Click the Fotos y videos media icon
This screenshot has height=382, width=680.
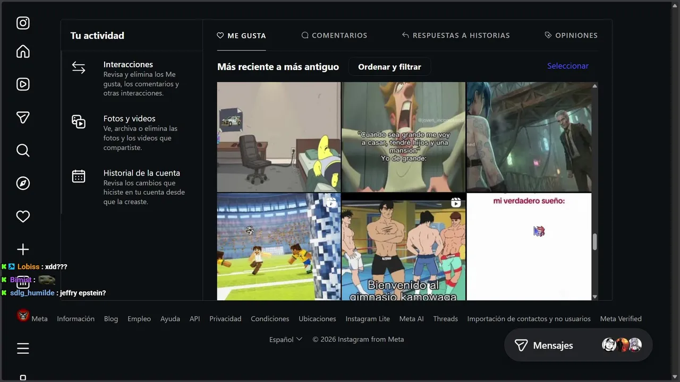click(x=79, y=121)
